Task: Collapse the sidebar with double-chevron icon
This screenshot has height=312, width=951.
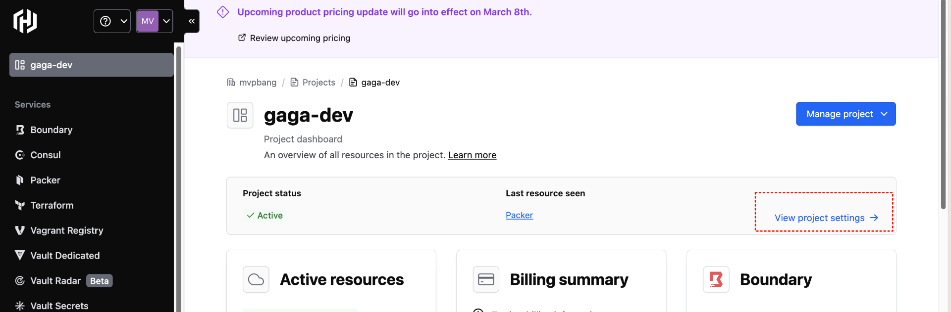Action: [x=192, y=21]
